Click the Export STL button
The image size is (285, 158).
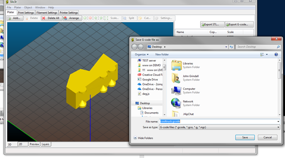[x=212, y=25]
